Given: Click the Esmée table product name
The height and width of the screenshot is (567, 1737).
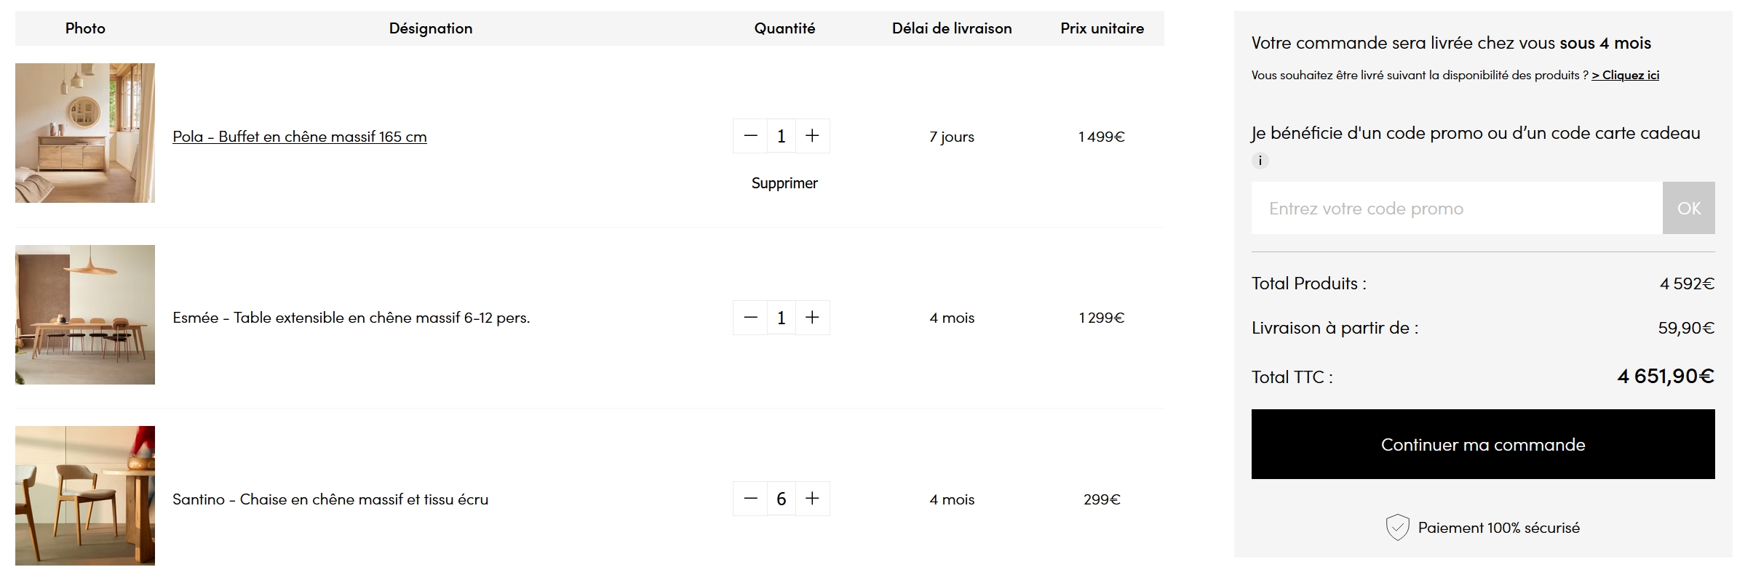Looking at the screenshot, I should pyautogui.click(x=351, y=318).
